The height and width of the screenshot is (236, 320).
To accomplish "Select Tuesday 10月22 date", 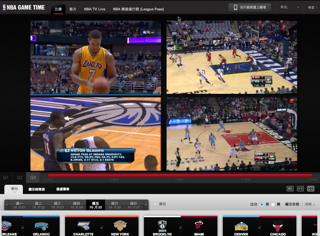I will [x=38, y=205].
